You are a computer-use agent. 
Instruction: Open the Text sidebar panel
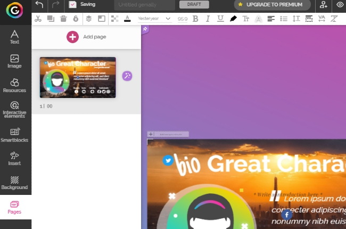(x=14, y=37)
